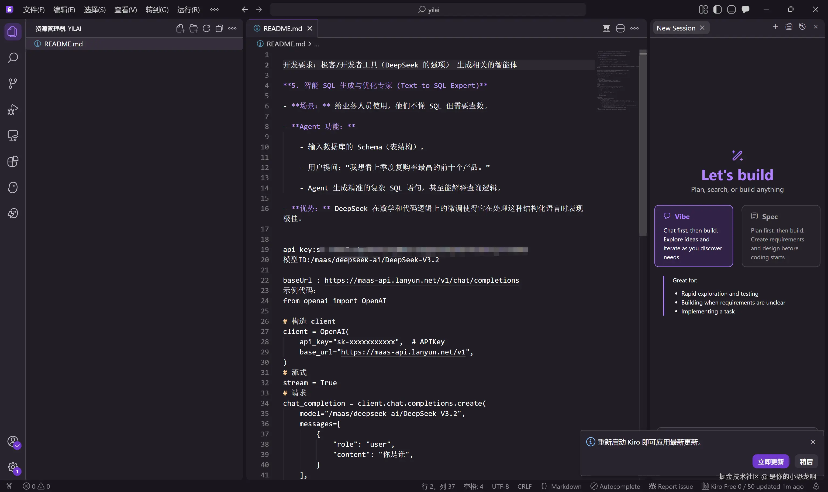The height and width of the screenshot is (492, 828).
Task: Open the Kiro ghost panel
Action: pyautogui.click(x=13, y=187)
